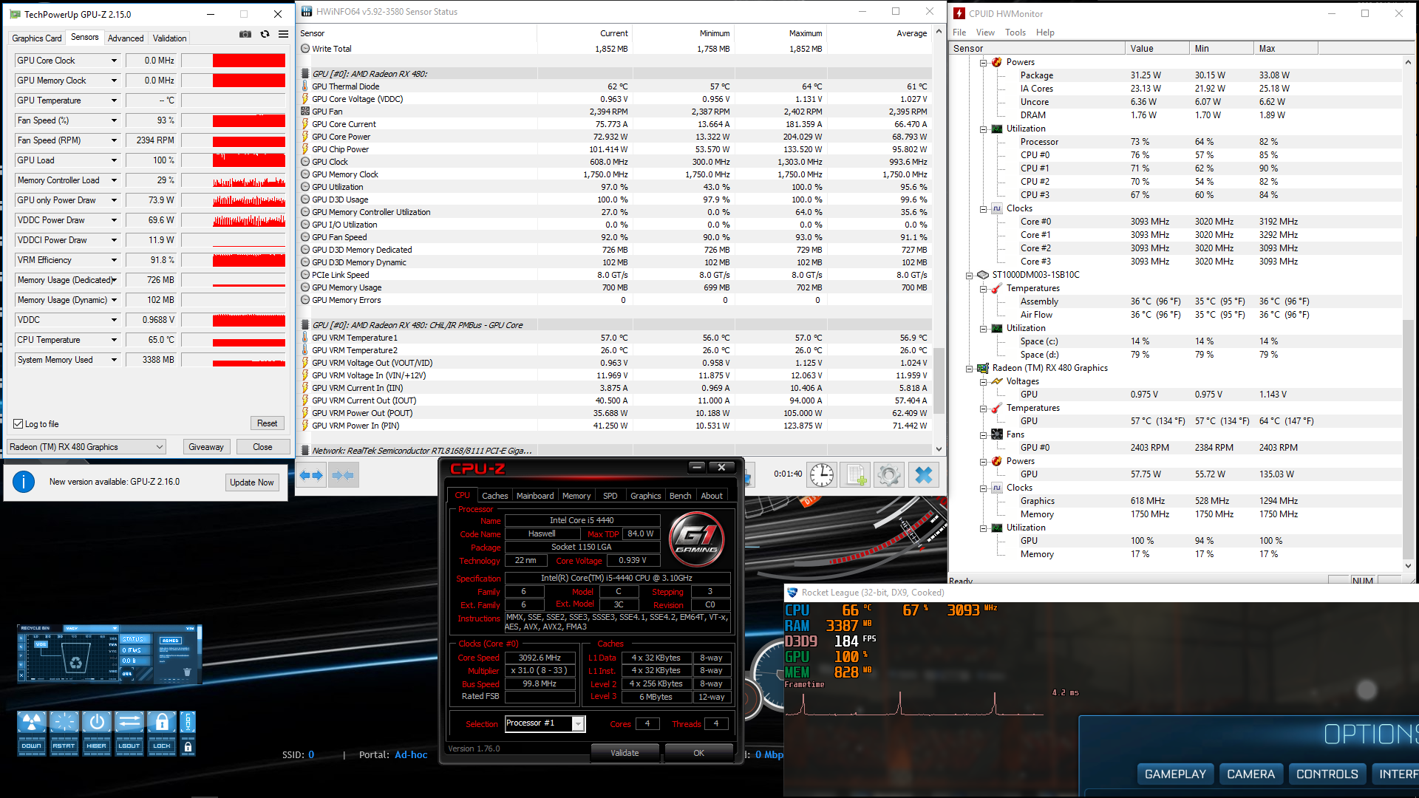Click the Reset button in GPU-Z
Viewport: 1419px width, 798px height.
click(267, 423)
